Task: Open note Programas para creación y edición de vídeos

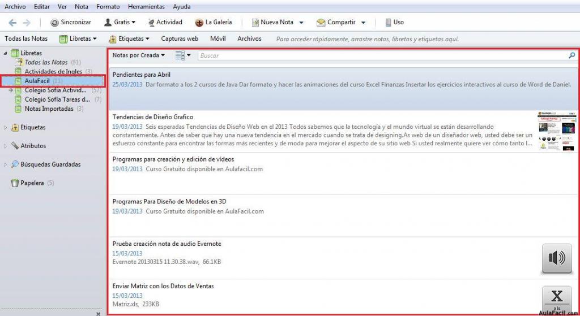Action: pyautogui.click(x=343, y=174)
